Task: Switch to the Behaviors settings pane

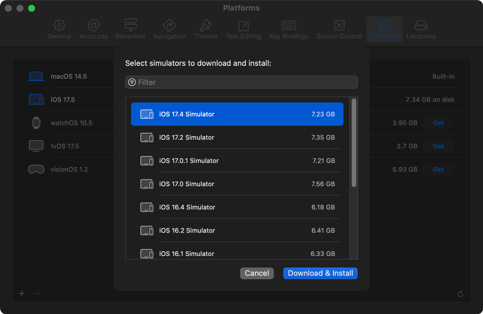Action: click(x=130, y=29)
